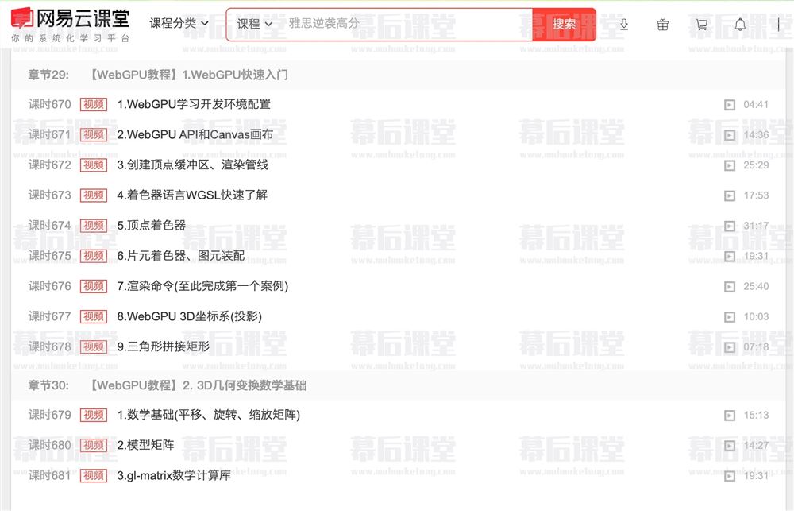Click the 15:13 duration text
This screenshot has width=794, height=511.
(756, 416)
